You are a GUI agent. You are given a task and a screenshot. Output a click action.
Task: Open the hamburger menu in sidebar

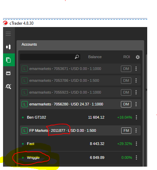point(8,33)
